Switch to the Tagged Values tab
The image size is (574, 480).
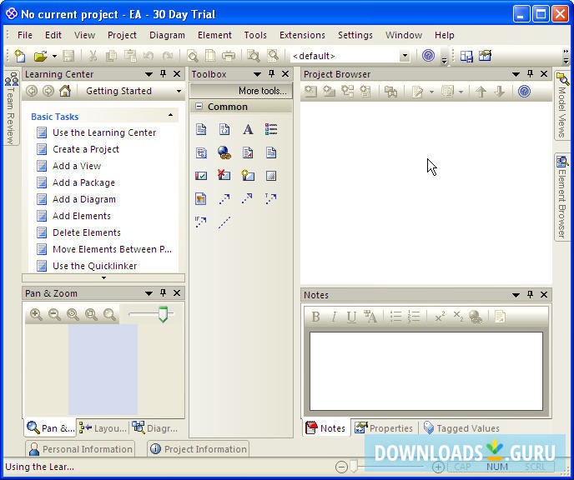[x=461, y=428]
